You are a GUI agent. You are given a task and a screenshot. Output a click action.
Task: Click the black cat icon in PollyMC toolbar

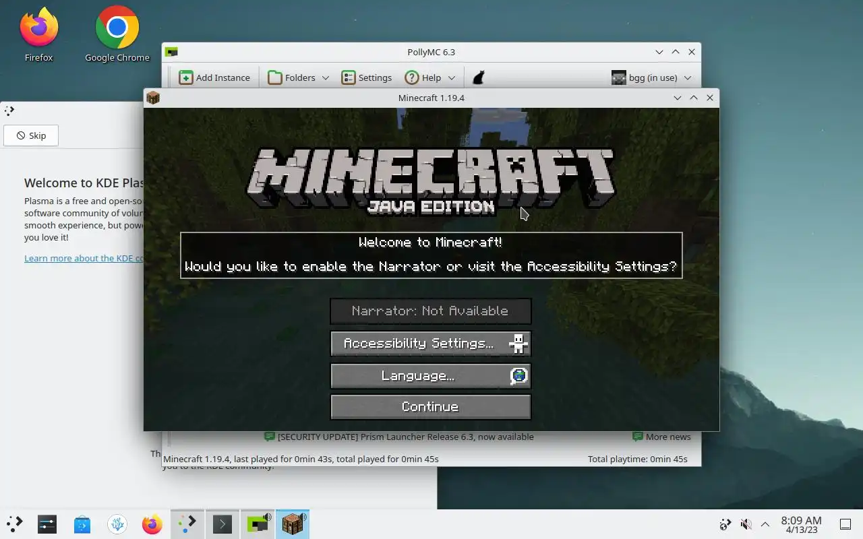click(x=479, y=77)
